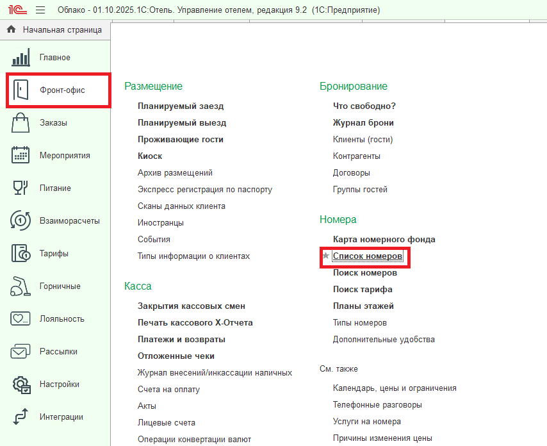The height and width of the screenshot is (446, 547).
Task: Open Планируемый выезд link
Action: [182, 122]
